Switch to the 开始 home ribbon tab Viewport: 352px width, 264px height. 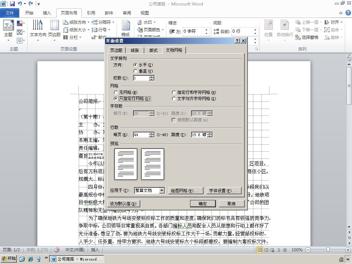coord(29,13)
